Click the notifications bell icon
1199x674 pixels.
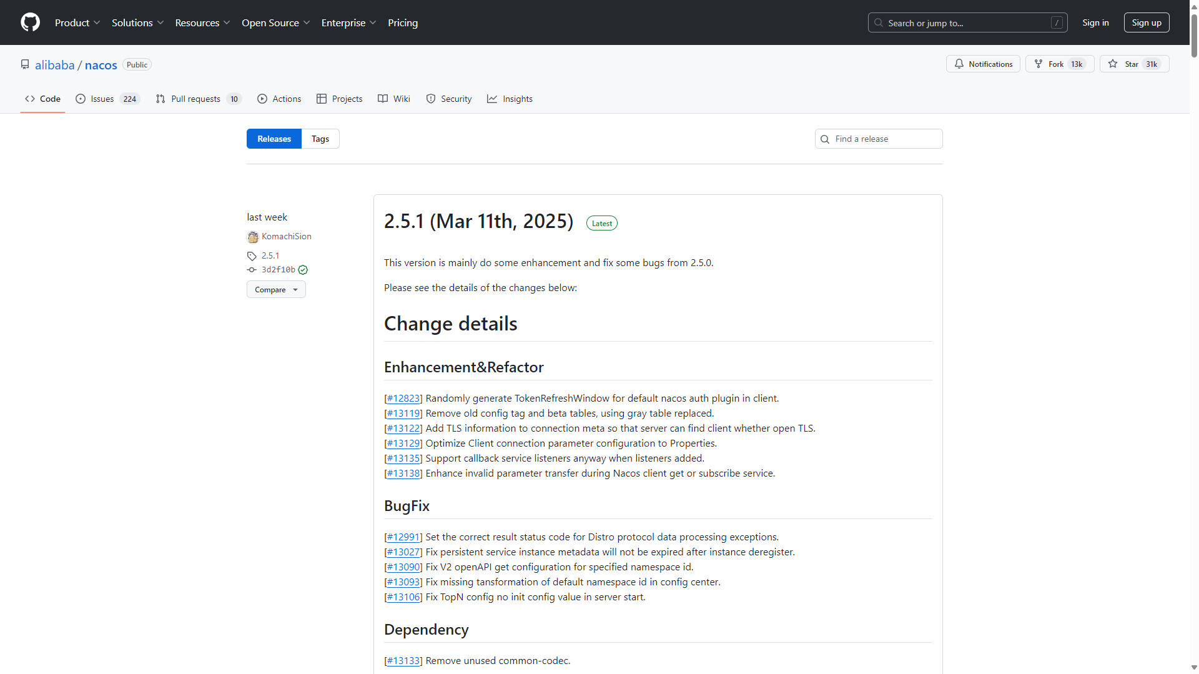(x=959, y=64)
